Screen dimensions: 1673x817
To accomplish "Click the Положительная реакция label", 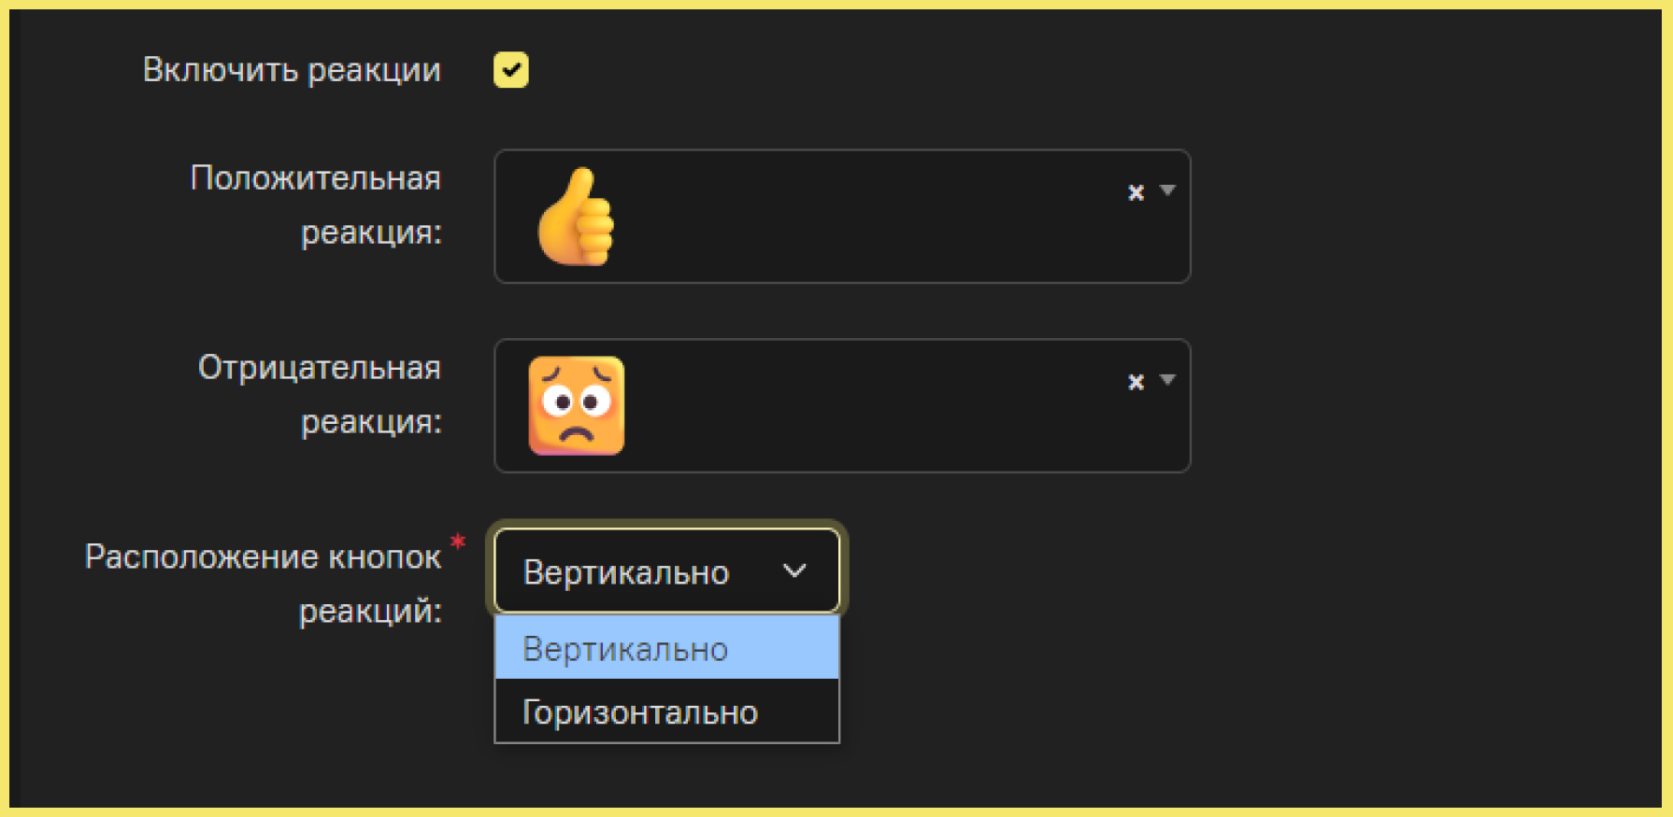I will [315, 204].
